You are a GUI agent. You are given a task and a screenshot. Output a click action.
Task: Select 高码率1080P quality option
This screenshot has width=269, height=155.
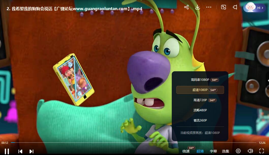click(x=200, y=80)
